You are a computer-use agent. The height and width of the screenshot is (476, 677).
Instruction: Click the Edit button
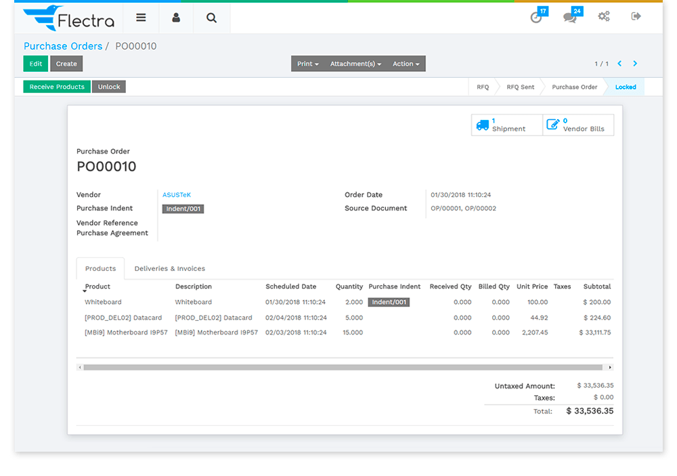(x=35, y=64)
